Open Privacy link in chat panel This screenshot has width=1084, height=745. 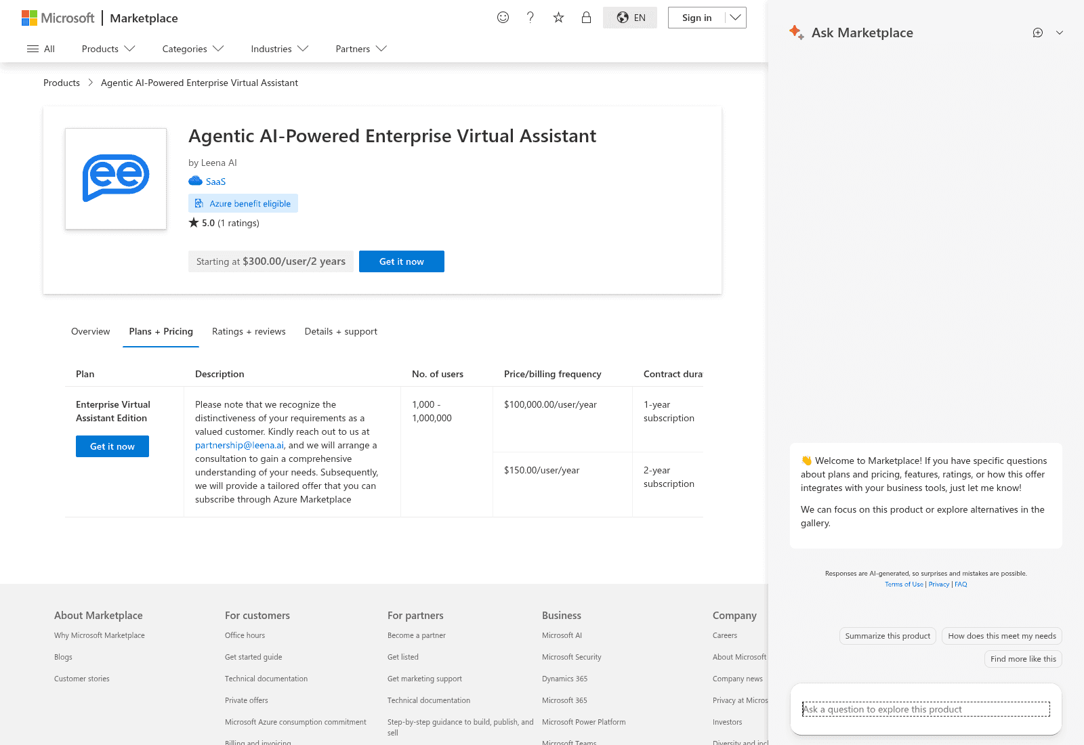tap(939, 584)
